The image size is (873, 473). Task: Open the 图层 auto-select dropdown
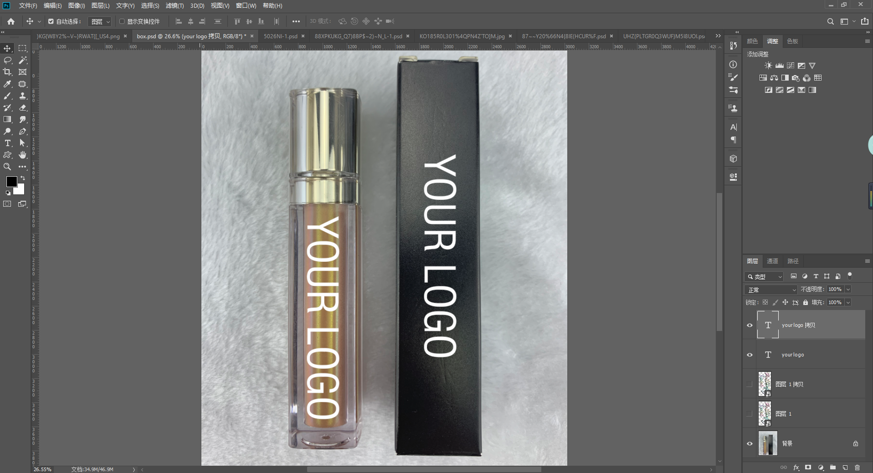click(x=100, y=21)
